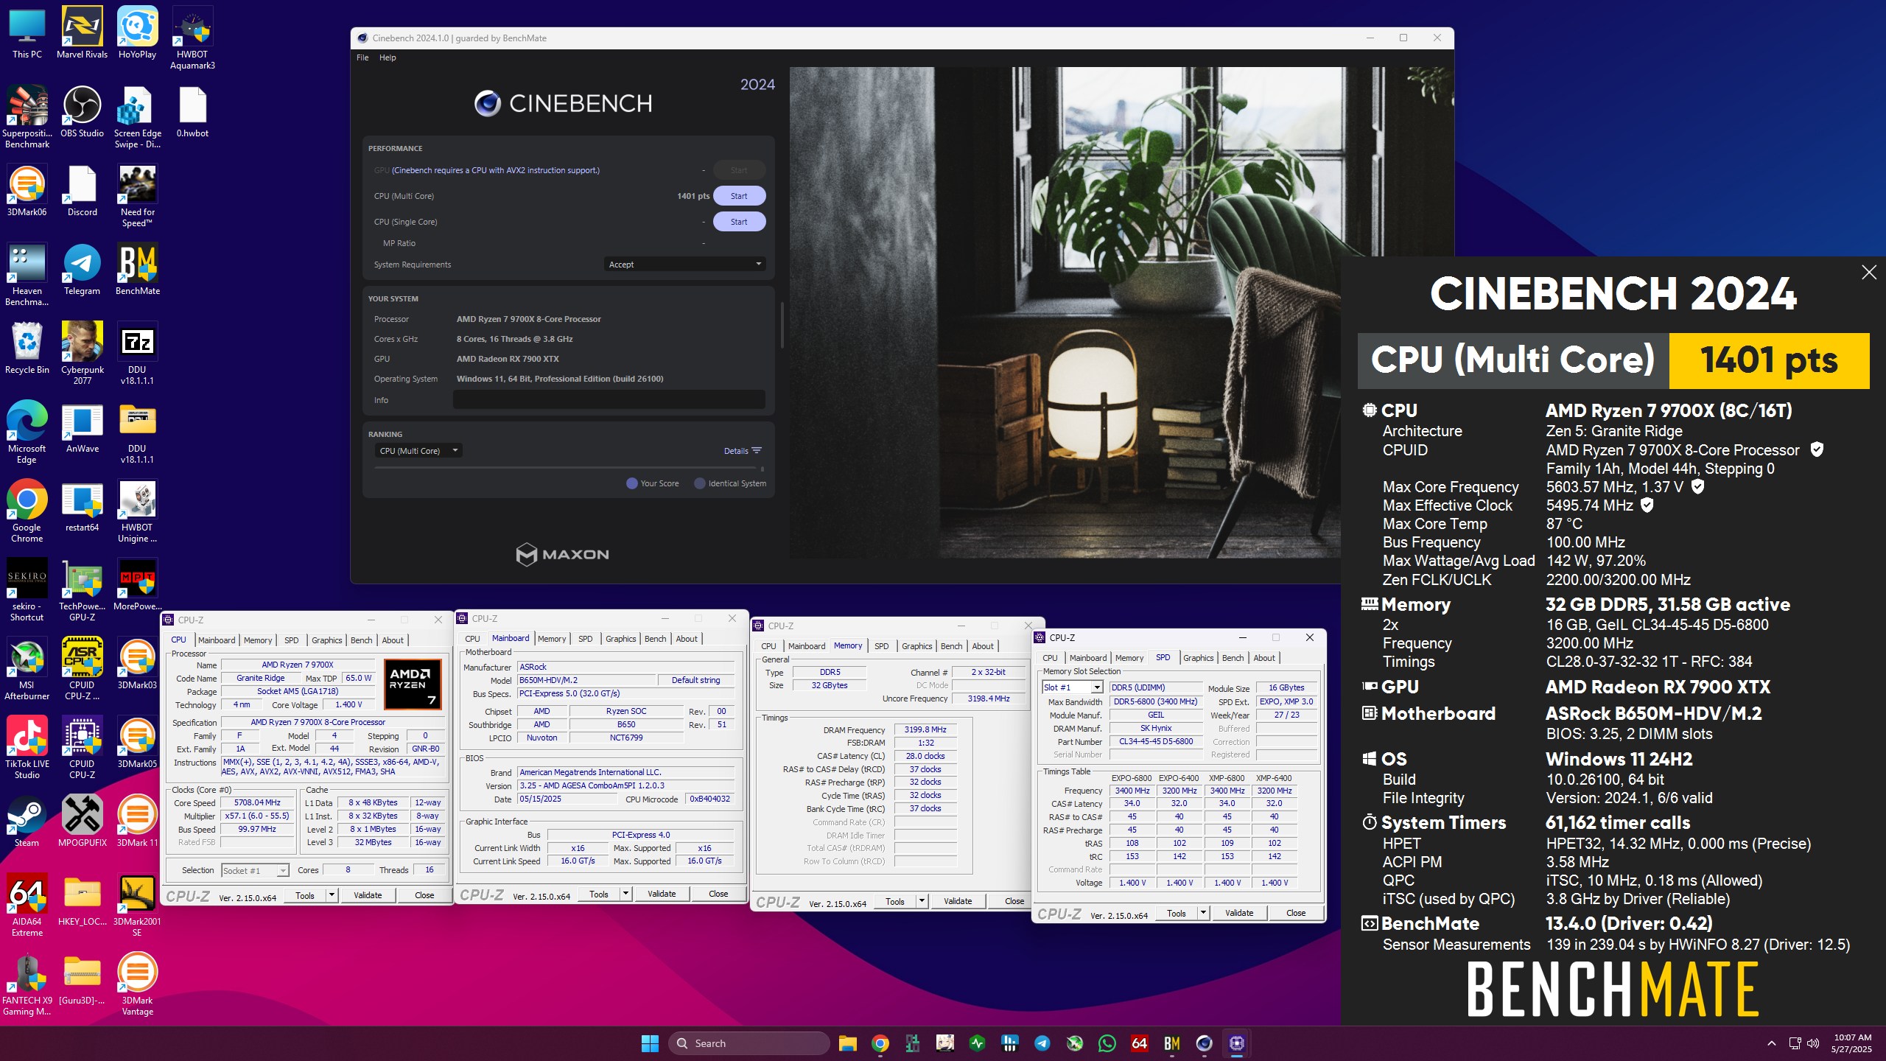Open the Tools arrow in CPU-Z Memory window
The height and width of the screenshot is (1061, 1886).
point(922,901)
